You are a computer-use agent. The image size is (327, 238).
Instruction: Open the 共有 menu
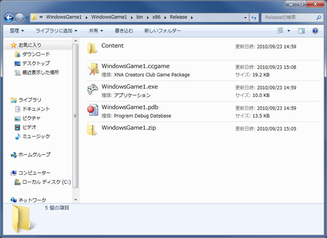click(x=96, y=31)
